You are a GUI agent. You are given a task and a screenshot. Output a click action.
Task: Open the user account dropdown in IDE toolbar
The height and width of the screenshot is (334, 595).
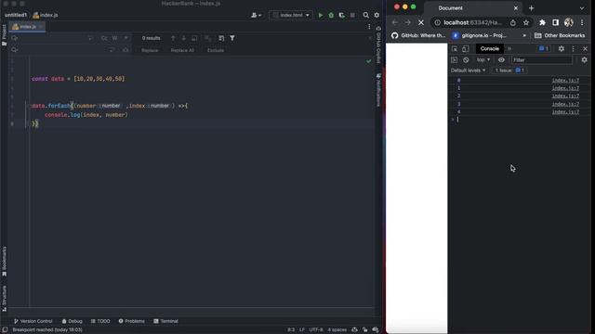coord(256,15)
